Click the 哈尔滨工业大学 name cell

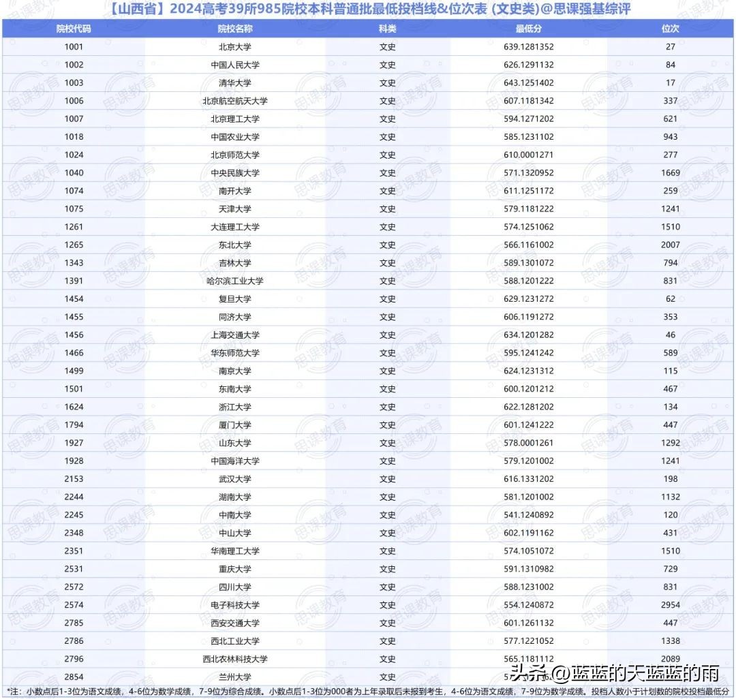(235, 281)
